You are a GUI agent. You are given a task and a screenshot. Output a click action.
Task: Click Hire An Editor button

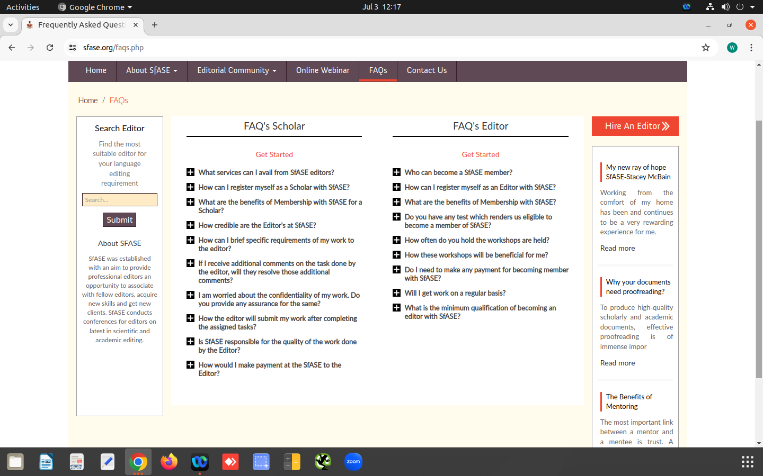635,126
